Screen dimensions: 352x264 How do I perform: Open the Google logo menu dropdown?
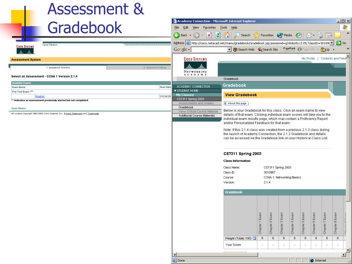(x=189, y=49)
